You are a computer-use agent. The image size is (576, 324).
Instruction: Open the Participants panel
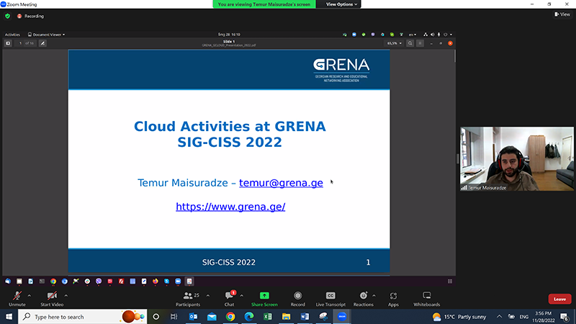coord(188,299)
